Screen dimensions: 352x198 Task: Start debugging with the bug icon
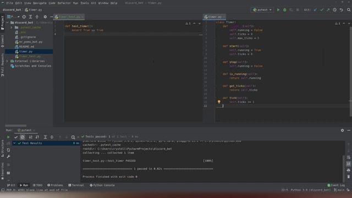[x=285, y=10]
